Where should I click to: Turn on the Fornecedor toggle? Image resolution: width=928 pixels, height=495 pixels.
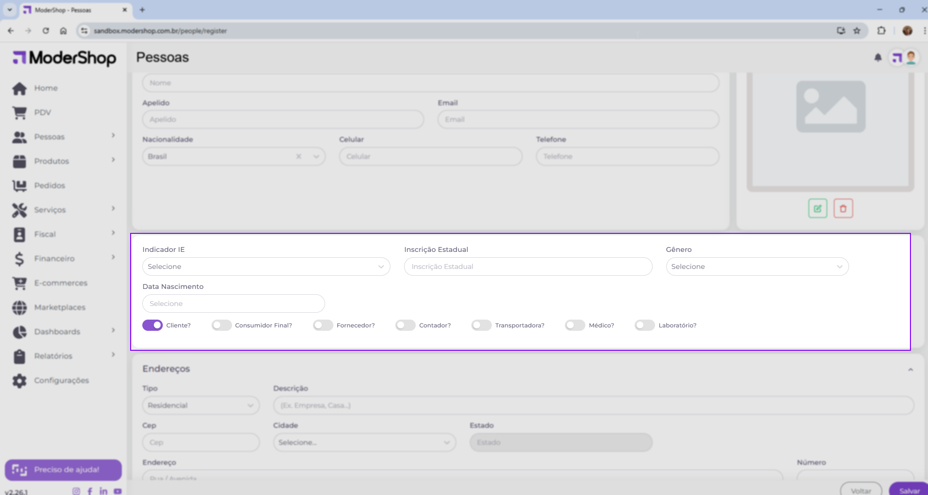click(323, 325)
